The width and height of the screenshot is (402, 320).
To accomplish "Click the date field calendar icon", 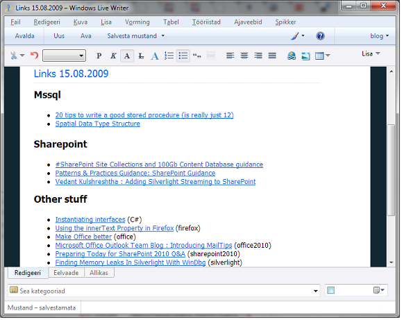I will pos(331,291).
